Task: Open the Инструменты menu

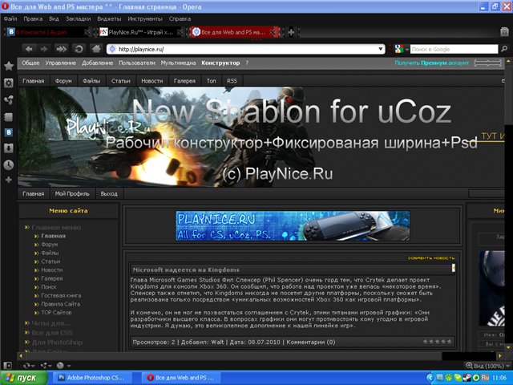Action: tap(145, 18)
